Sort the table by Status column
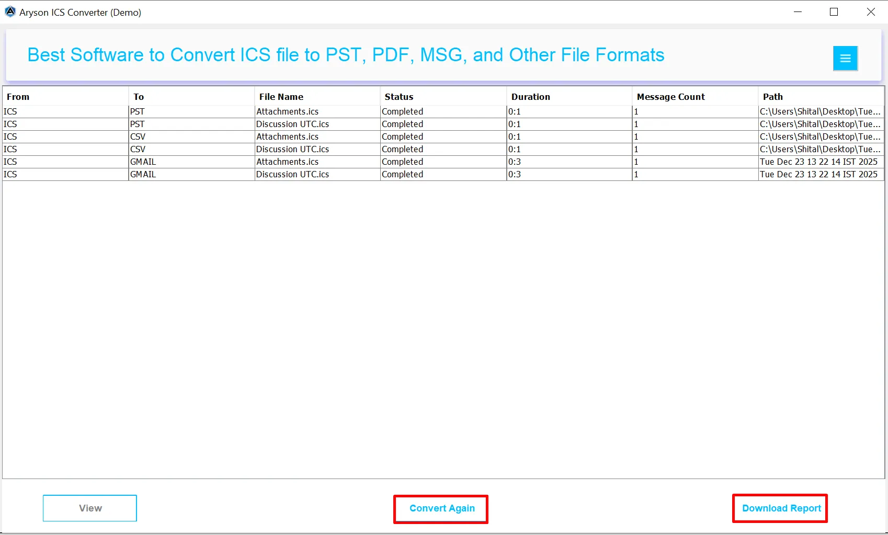The height and width of the screenshot is (535, 888). coord(399,96)
